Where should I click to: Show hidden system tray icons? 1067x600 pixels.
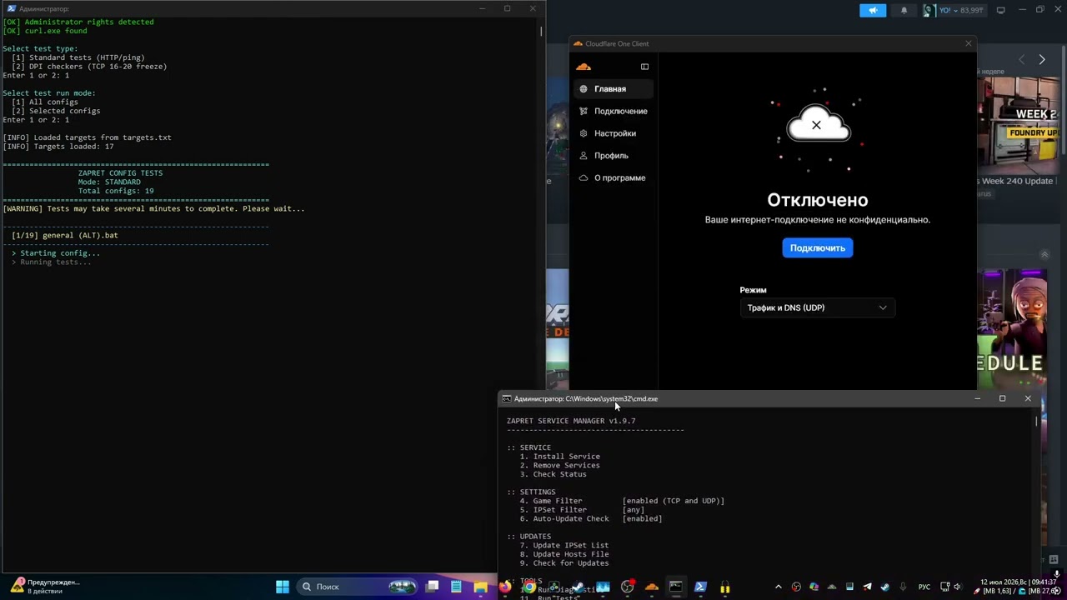pos(779,587)
